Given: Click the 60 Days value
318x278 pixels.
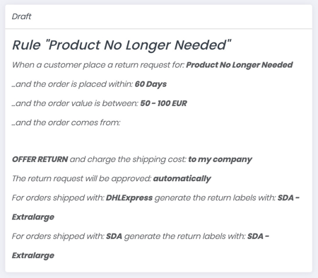Looking at the screenshot, I should [151, 84].
